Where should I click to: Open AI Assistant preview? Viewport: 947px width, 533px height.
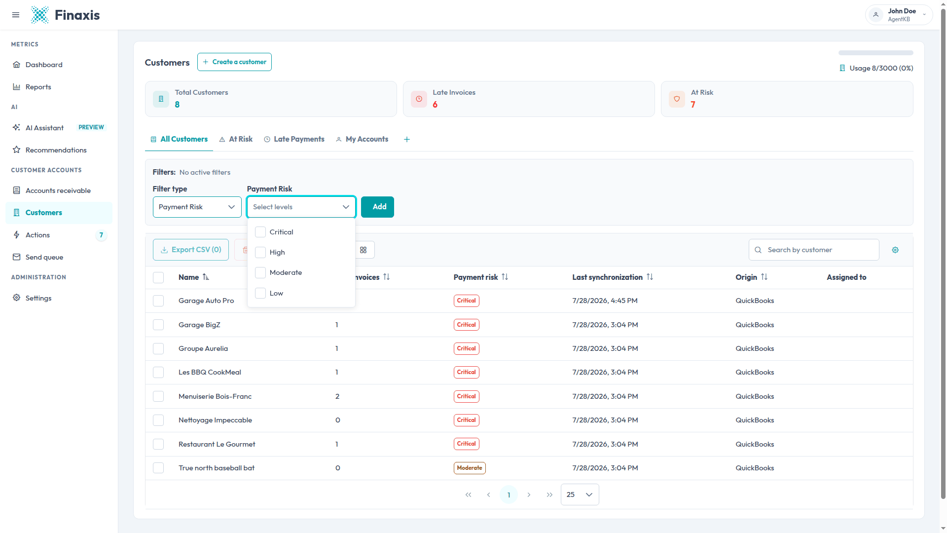click(x=59, y=128)
